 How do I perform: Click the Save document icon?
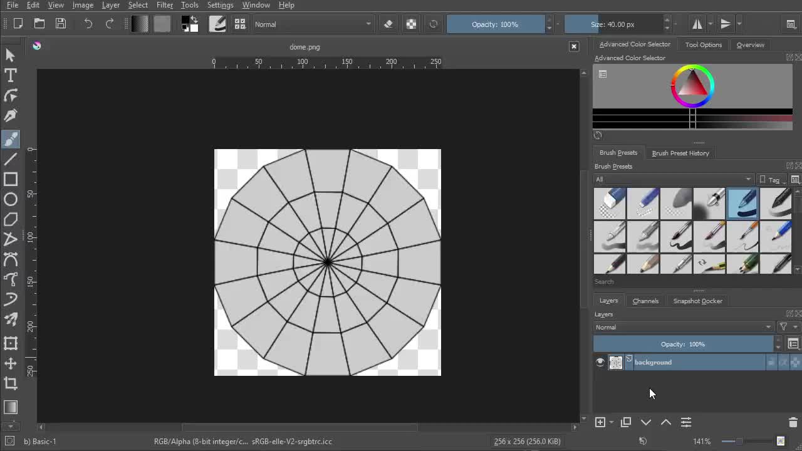[61, 24]
